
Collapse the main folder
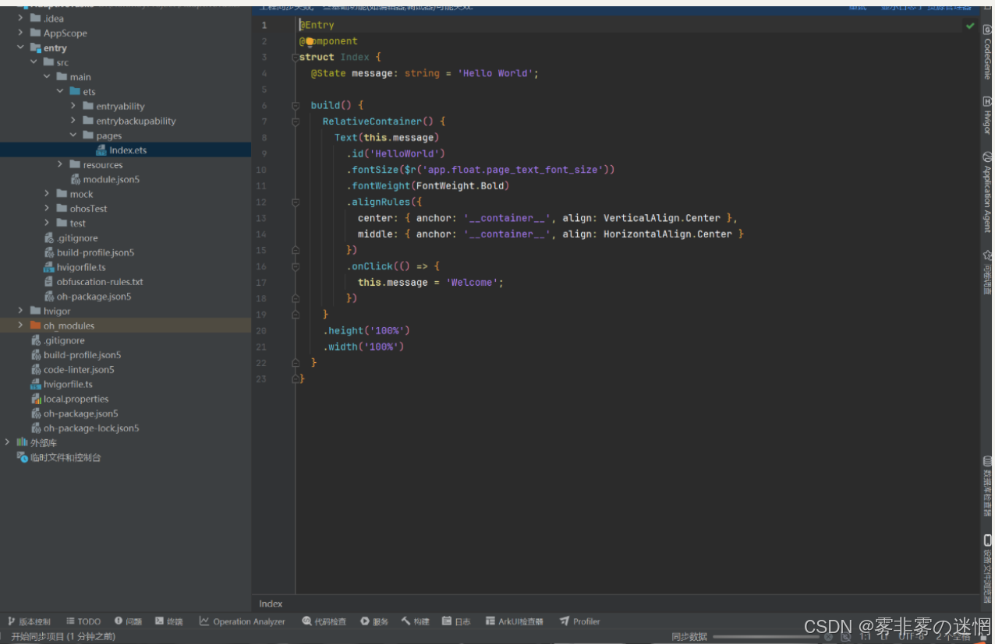point(48,77)
